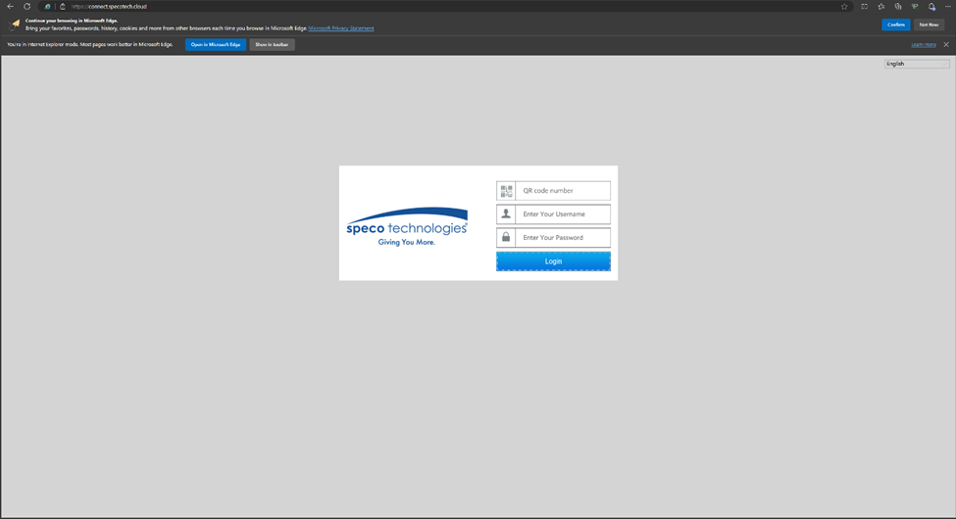Open the Edge settings and more menu

(947, 6)
